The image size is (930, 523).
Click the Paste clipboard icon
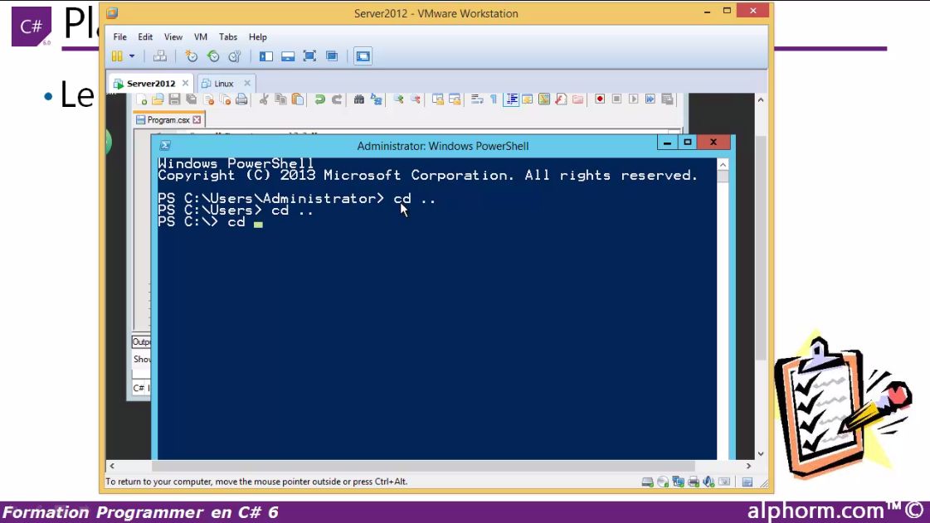point(298,99)
